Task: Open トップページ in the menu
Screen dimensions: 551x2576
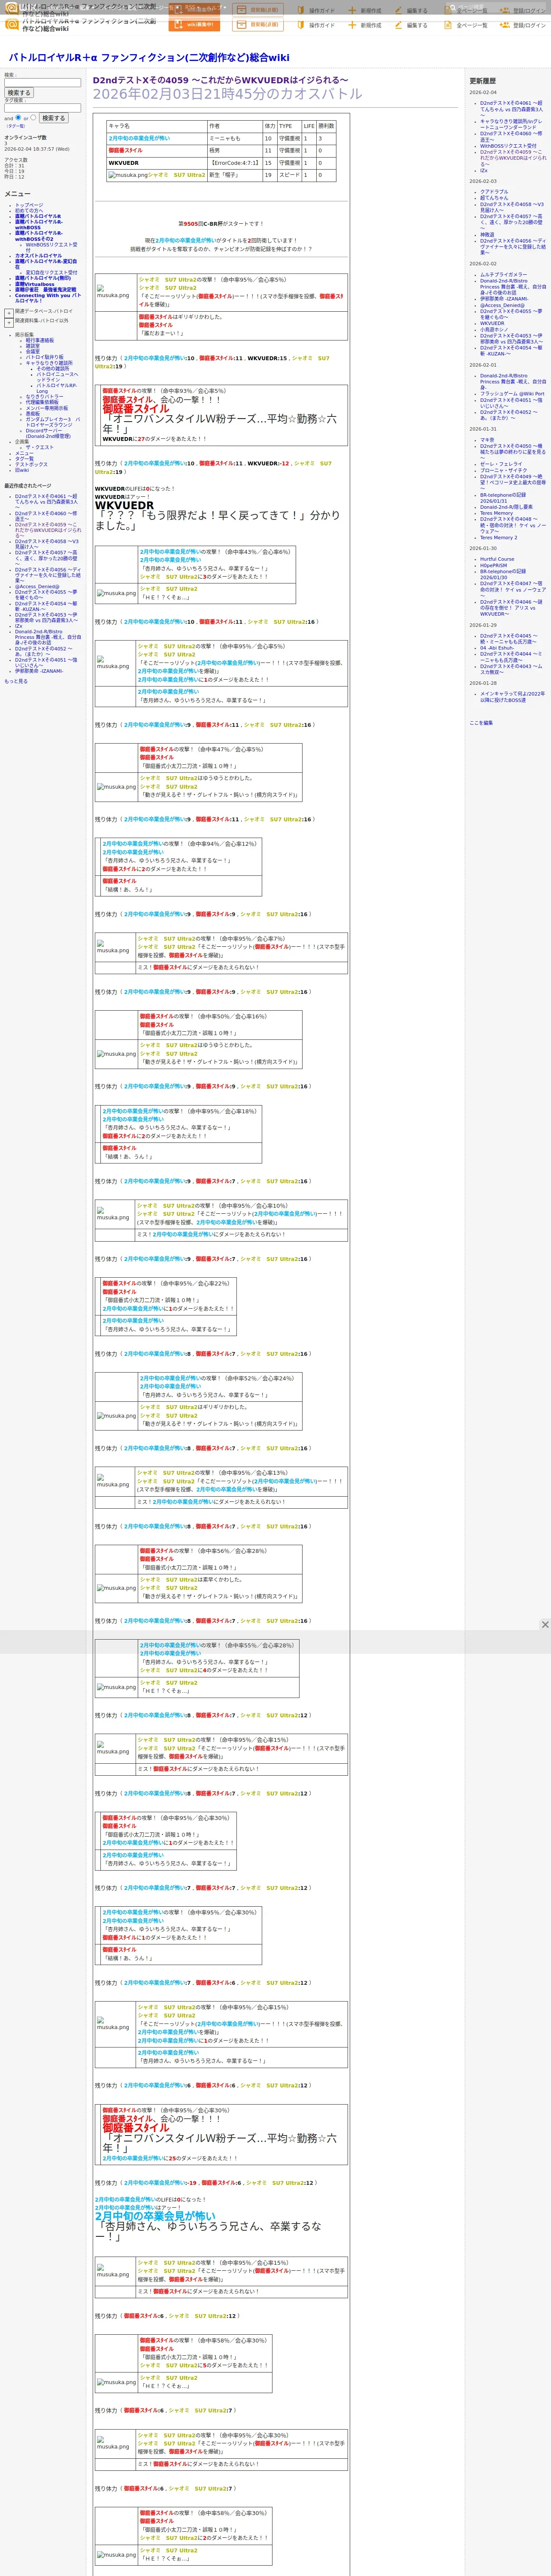Action: click(x=29, y=205)
